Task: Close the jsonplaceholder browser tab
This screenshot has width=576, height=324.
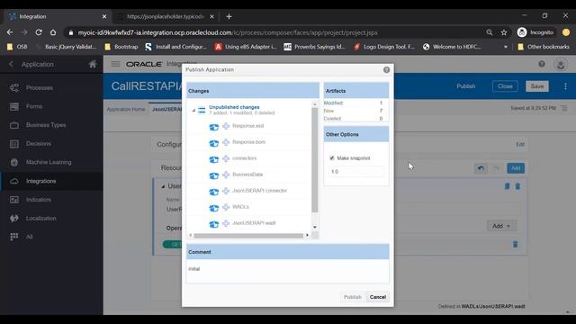Action: tap(211, 16)
